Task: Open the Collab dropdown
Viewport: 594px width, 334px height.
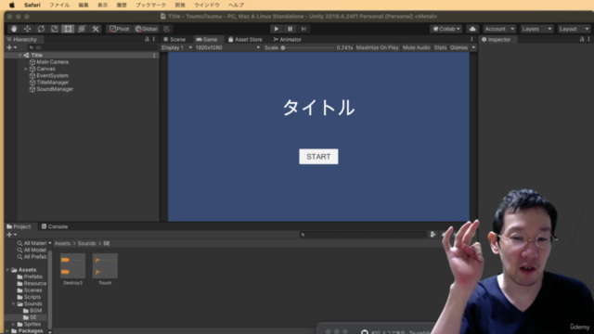Action: pos(446,29)
